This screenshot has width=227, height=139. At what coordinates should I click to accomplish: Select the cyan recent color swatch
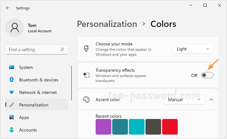[137, 127]
